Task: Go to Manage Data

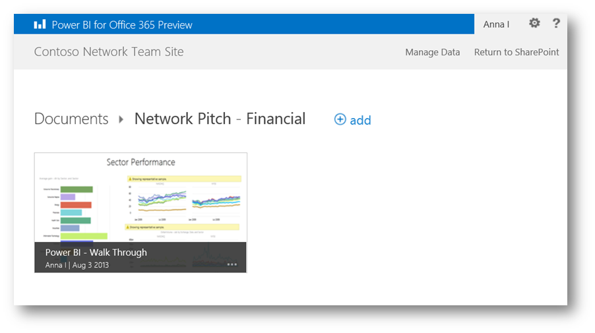Action: pos(432,52)
